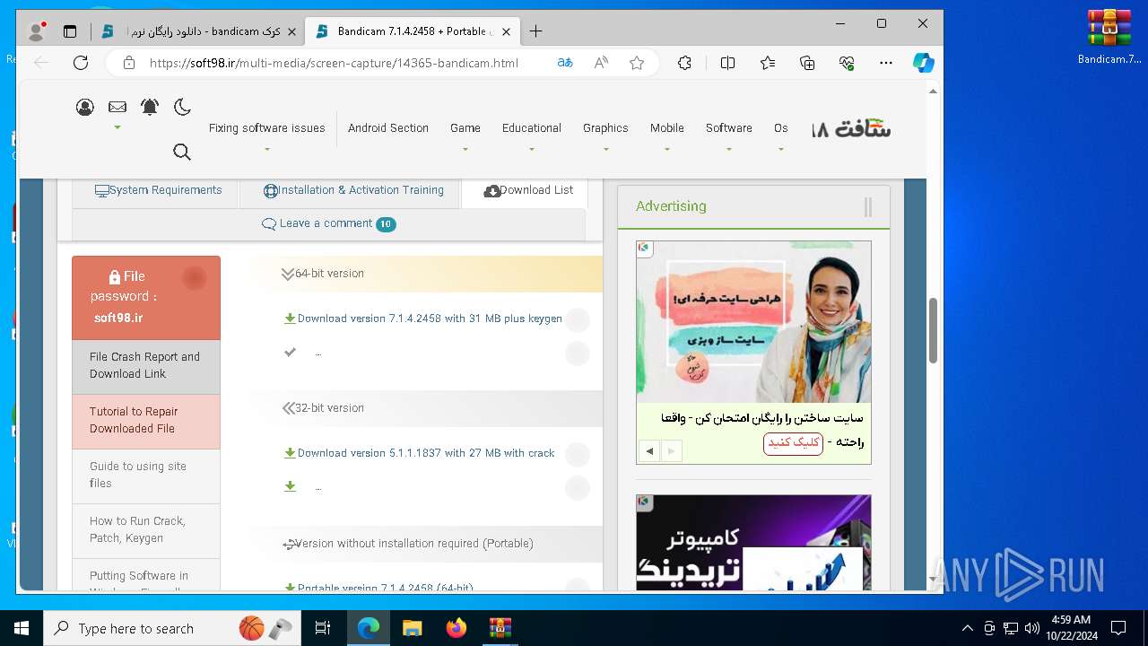Open Browser essentials heart icon
Screen dimensions: 1148x646
(847, 63)
